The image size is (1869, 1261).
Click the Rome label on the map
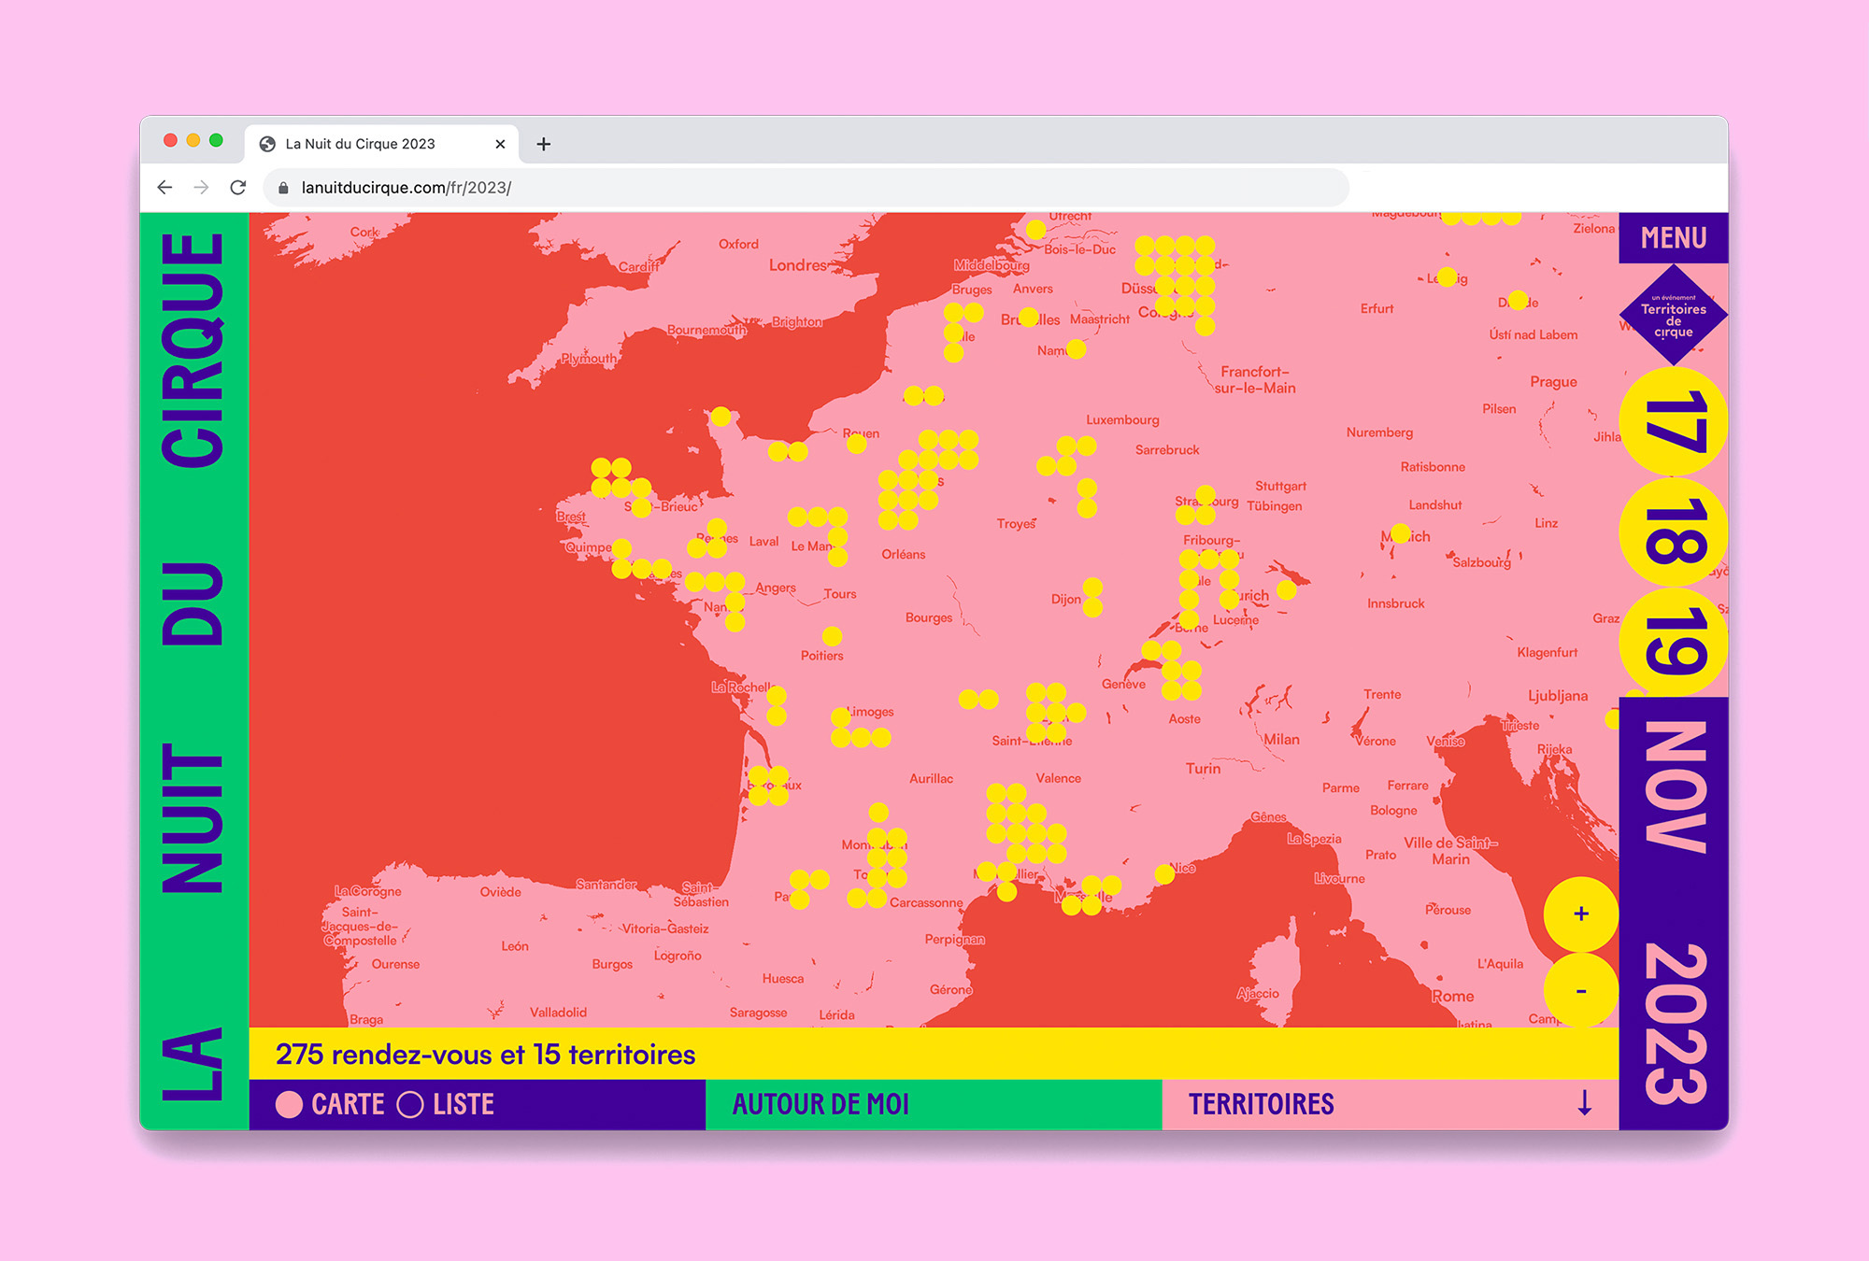[1452, 997]
